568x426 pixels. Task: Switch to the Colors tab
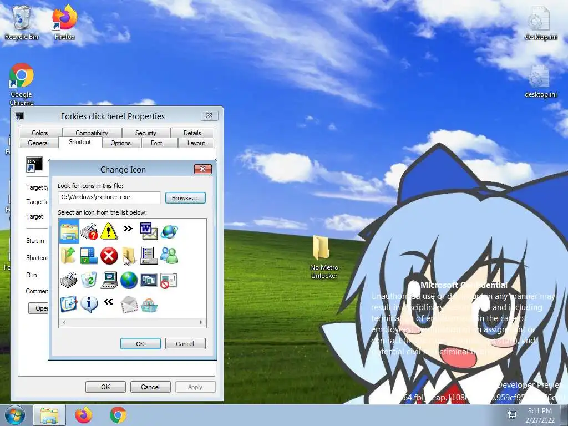tap(40, 133)
